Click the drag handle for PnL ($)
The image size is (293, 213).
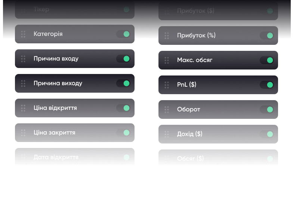tap(167, 85)
